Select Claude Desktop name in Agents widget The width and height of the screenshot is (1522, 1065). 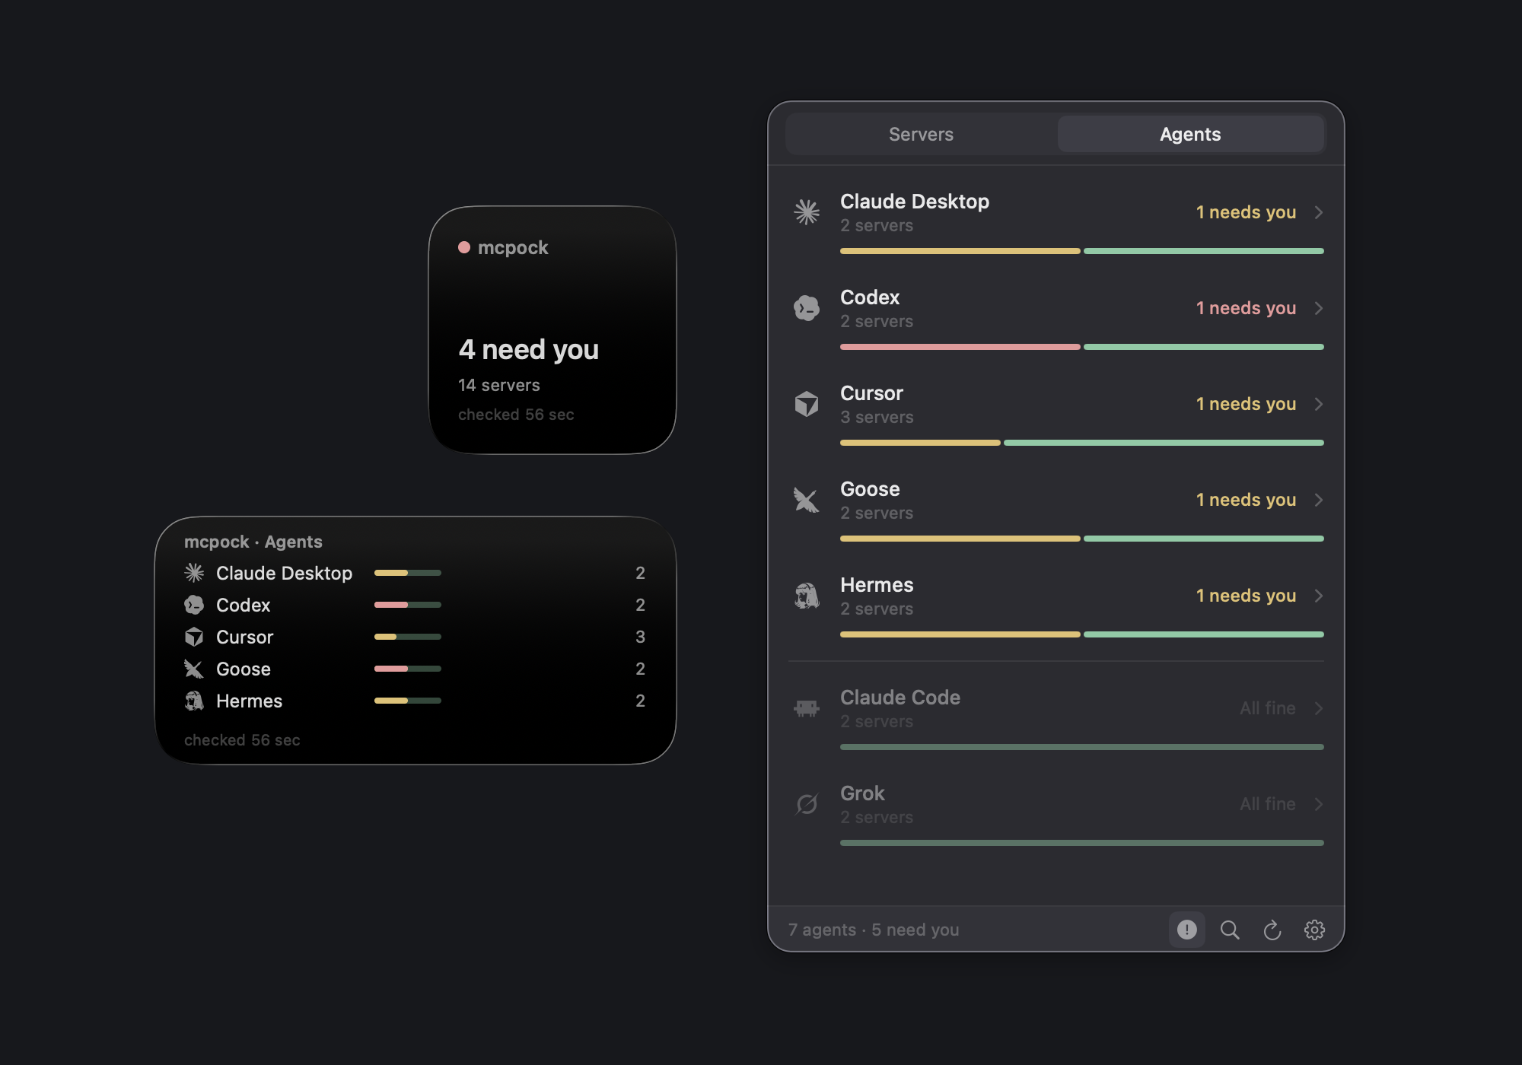pos(284,574)
